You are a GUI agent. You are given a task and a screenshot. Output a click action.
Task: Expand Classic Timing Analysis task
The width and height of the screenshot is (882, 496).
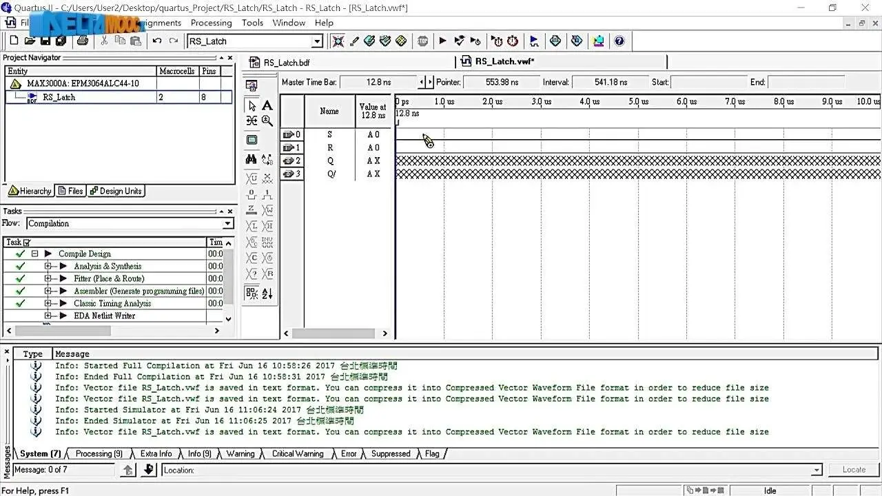48,303
